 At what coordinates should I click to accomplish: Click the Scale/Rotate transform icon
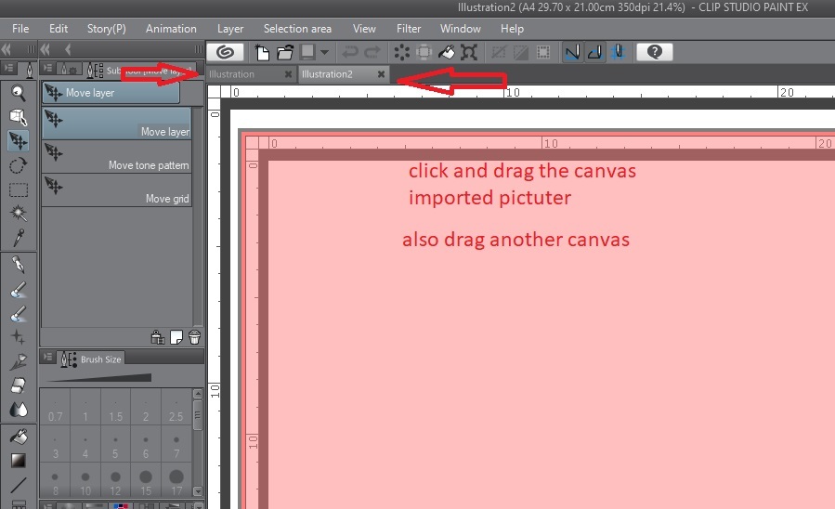(x=469, y=52)
